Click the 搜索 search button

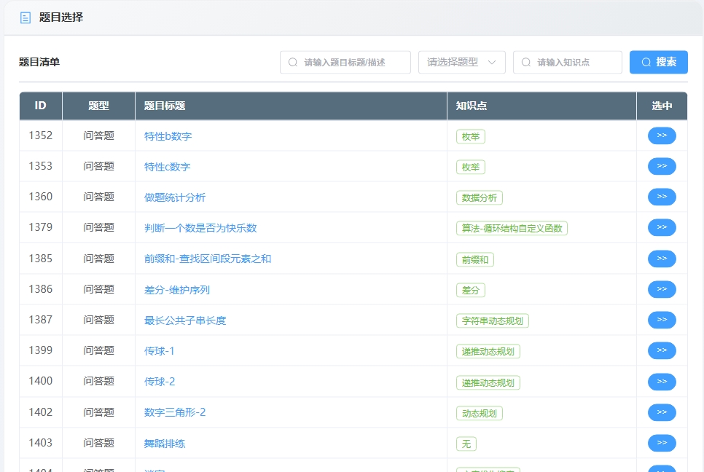click(x=658, y=62)
